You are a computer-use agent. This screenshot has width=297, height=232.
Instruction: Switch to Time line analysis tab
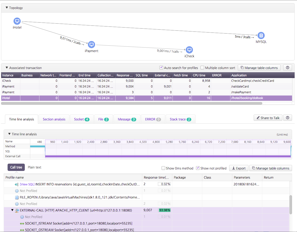22,119
